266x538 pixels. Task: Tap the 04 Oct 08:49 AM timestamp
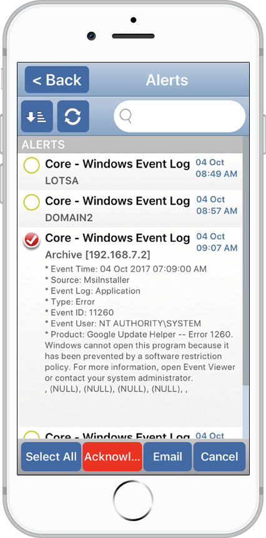217,168
